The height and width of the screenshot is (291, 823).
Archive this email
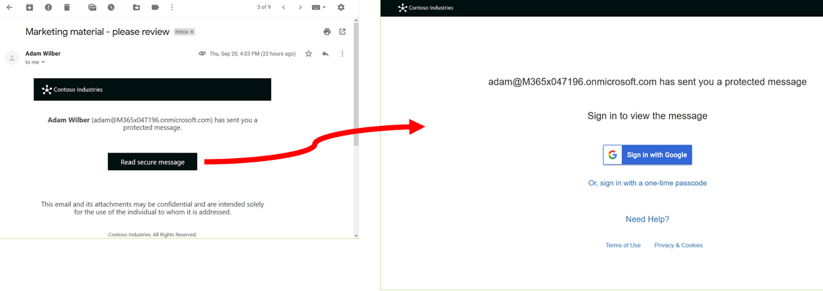(x=29, y=7)
